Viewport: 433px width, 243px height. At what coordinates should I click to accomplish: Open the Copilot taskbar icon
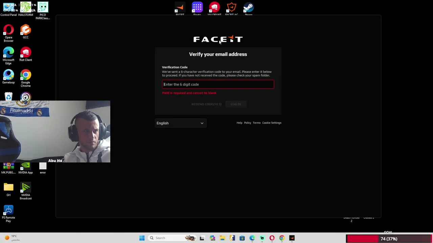pos(212,238)
